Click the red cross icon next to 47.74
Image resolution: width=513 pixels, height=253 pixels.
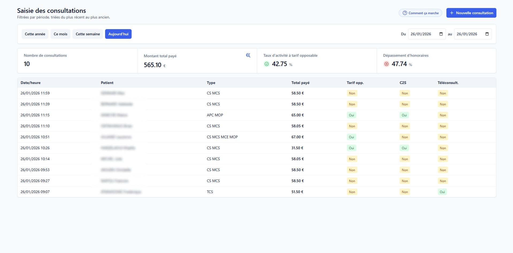(386, 64)
